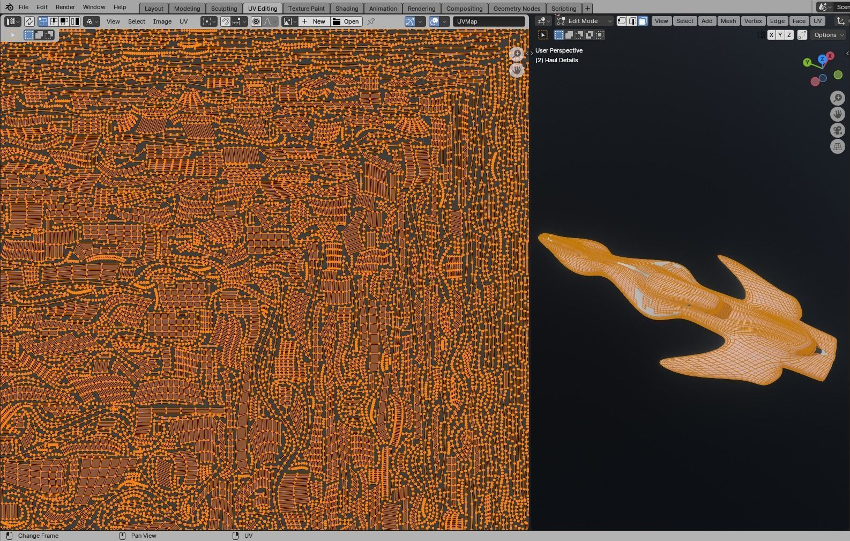Switch to the Geometry Nodes workspace tab
Screen dimensions: 850x541
517,8
